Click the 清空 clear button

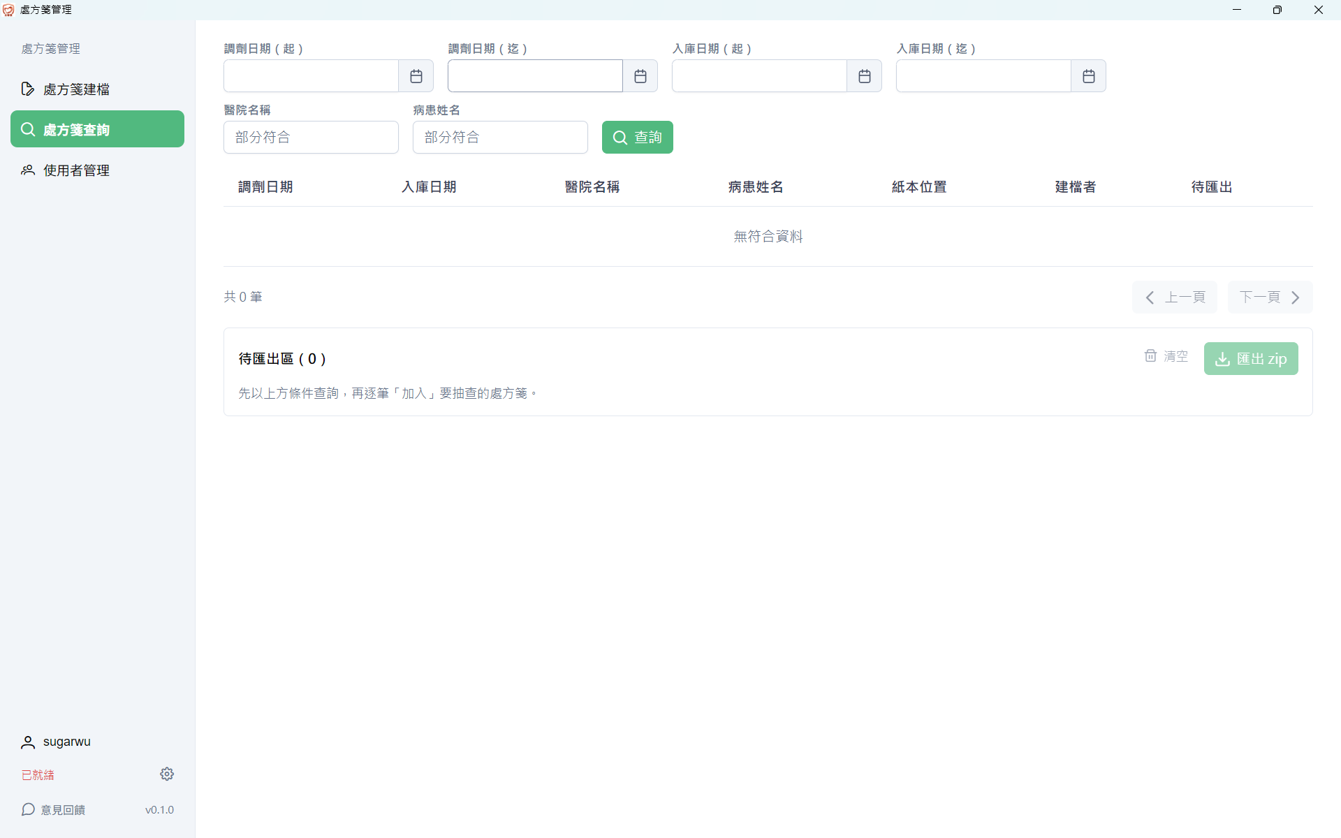click(x=1166, y=356)
